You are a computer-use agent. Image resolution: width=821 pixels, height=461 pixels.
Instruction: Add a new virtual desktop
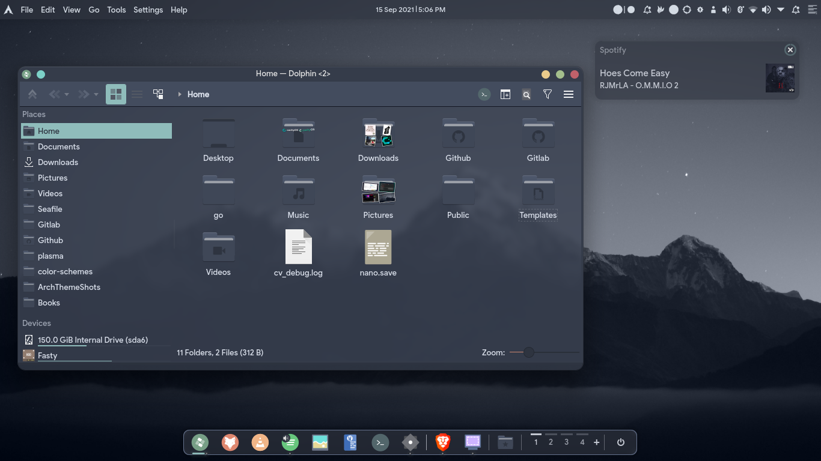(596, 442)
